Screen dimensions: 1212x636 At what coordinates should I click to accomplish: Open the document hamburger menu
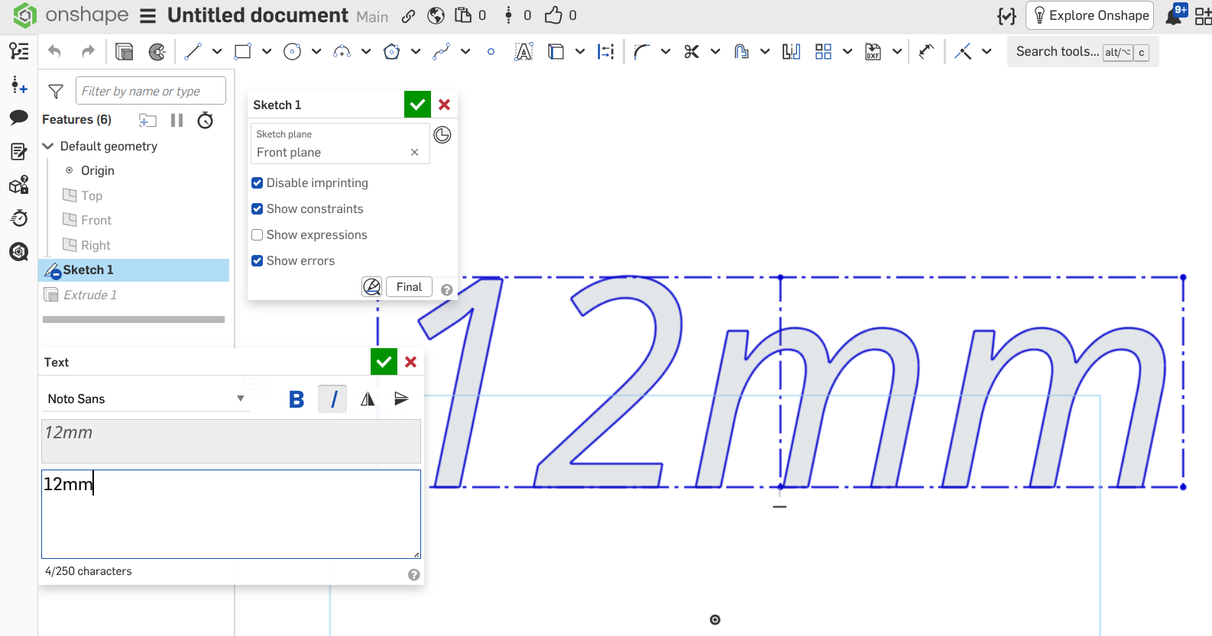[x=148, y=16]
